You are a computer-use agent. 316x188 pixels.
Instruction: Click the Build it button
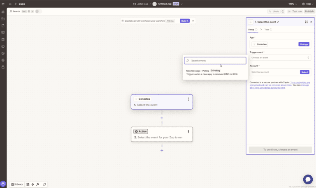click(185, 21)
